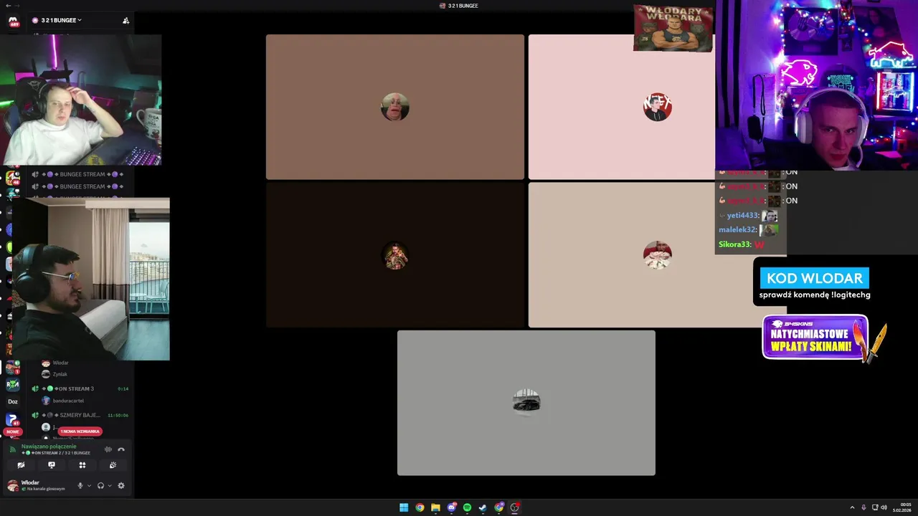
Task: Open Discord direct messages home icon
Action: click(13, 21)
